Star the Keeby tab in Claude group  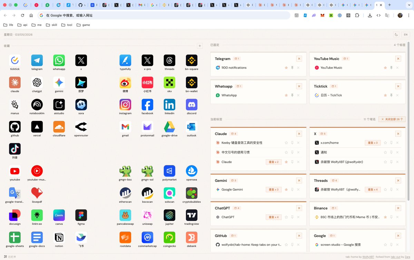pos(286,143)
